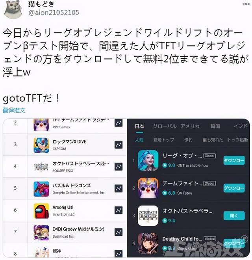Viewport: 252px width, 260px height.
Task: Open trend chart icon for パズル&ドラゴンズ
Action: pyautogui.click(x=119, y=188)
